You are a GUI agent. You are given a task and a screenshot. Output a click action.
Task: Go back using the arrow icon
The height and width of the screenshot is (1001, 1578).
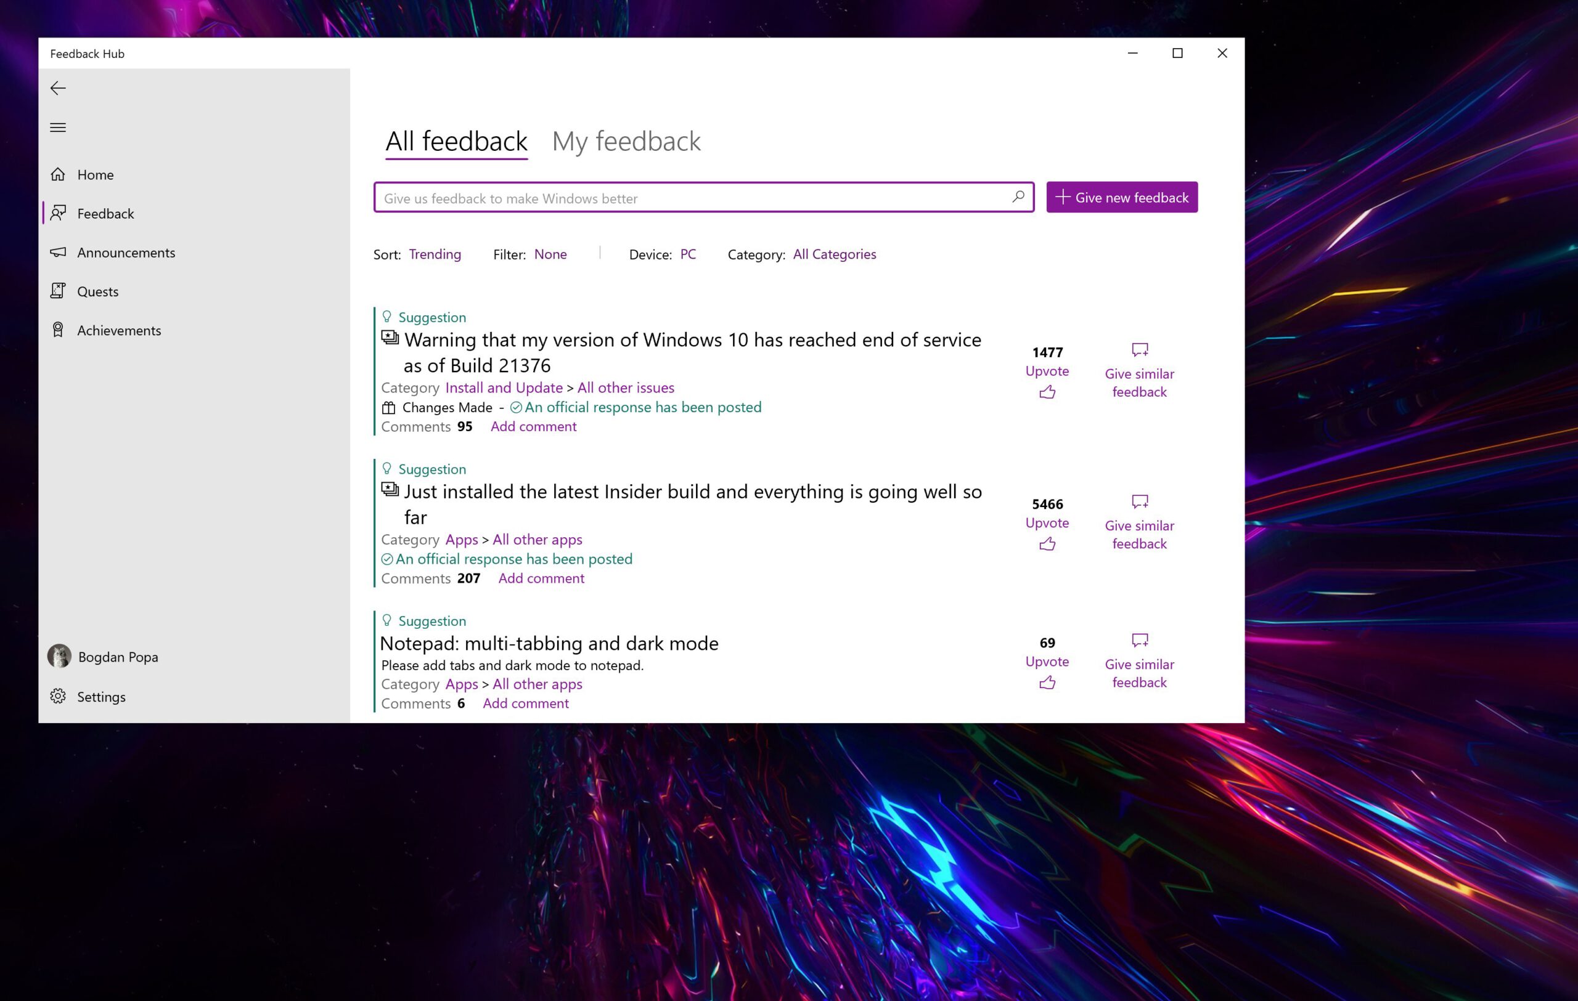click(58, 87)
